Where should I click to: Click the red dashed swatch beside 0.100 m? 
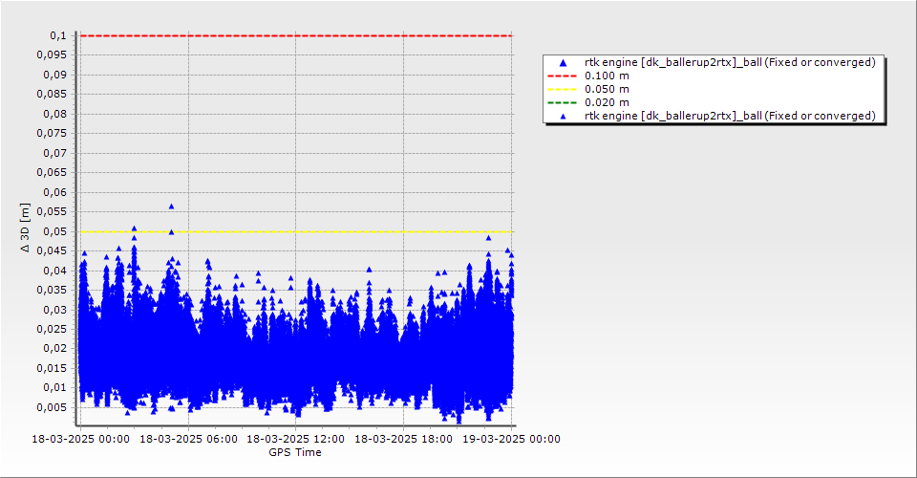(x=562, y=76)
